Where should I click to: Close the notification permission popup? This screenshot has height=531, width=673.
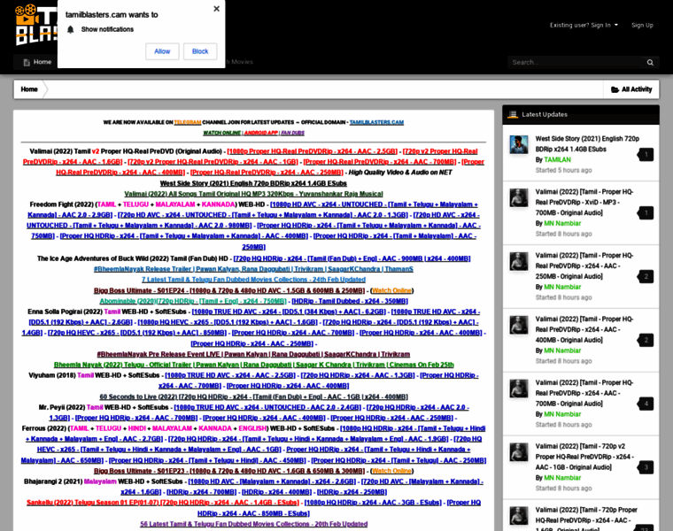[x=216, y=9]
